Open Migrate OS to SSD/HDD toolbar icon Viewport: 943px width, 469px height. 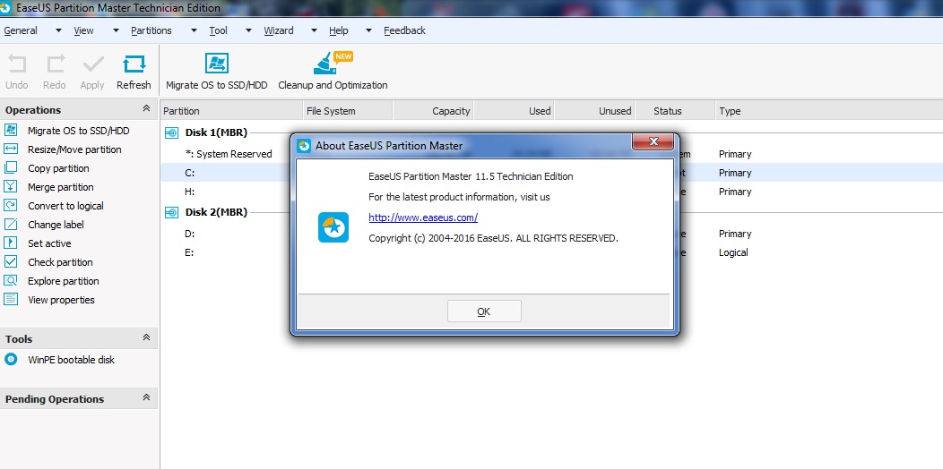pos(217,63)
